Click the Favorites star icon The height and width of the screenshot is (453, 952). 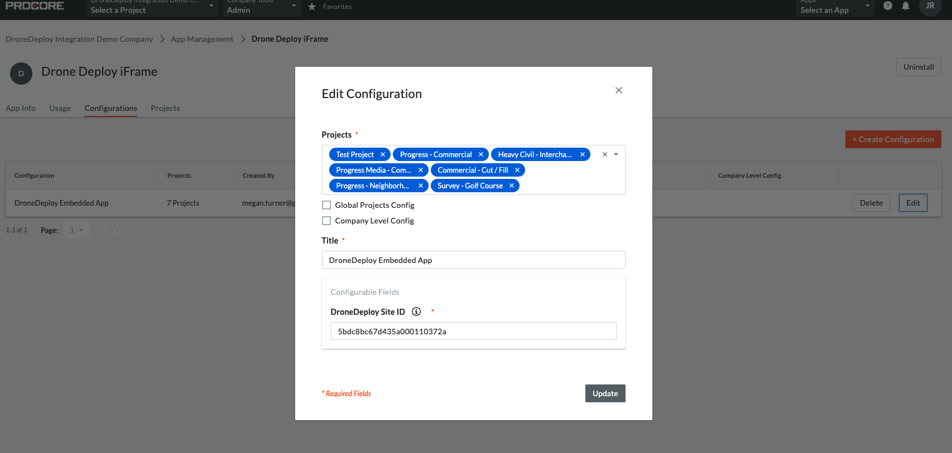click(x=312, y=7)
